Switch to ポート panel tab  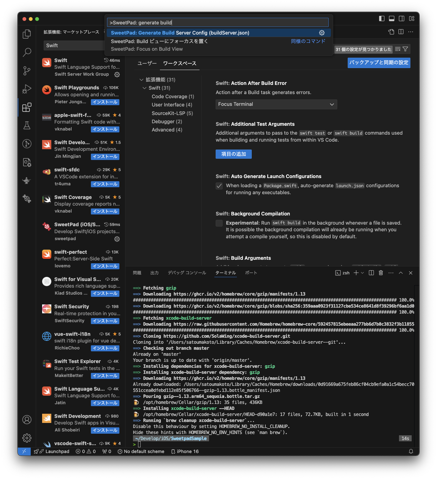[251, 273]
